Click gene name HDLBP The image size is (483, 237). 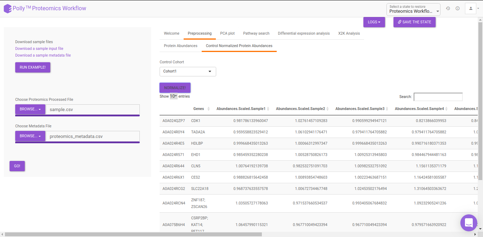point(197,143)
